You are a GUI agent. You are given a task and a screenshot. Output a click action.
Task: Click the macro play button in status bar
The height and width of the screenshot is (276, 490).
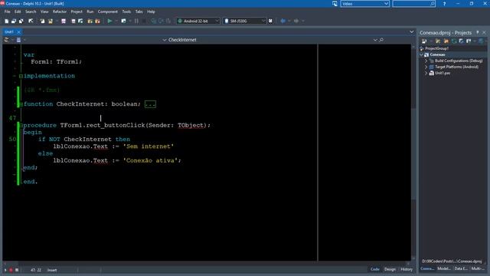5,270
